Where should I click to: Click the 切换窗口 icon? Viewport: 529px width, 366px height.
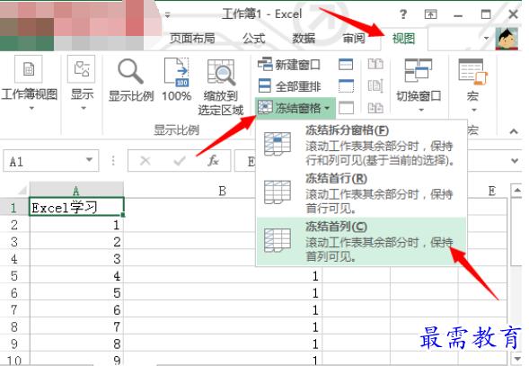coord(419,70)
